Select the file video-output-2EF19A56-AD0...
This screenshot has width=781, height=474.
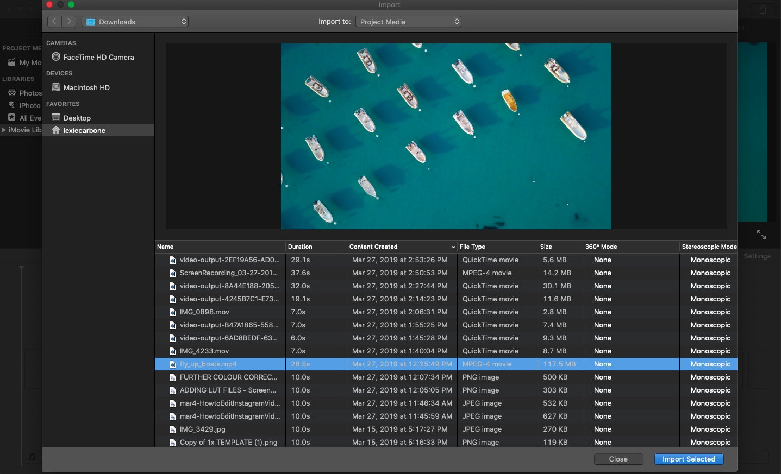coord(230,260)
